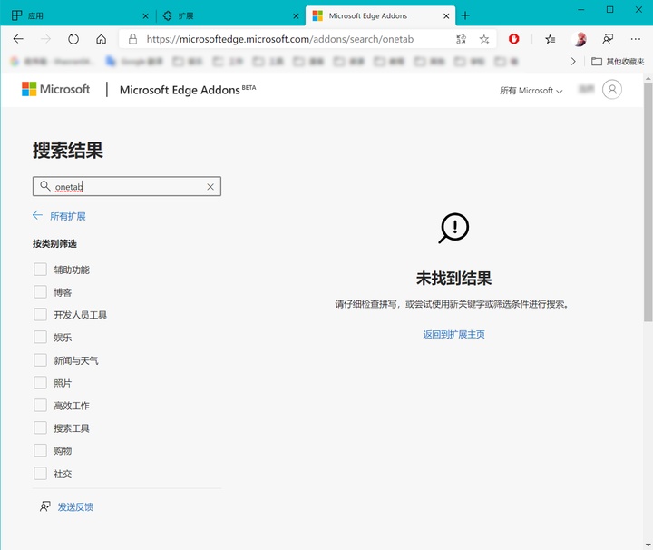Screen dimensions: 653x550
Task: Check the 新闻与天气 filter
Action: [x=41, y=360]
